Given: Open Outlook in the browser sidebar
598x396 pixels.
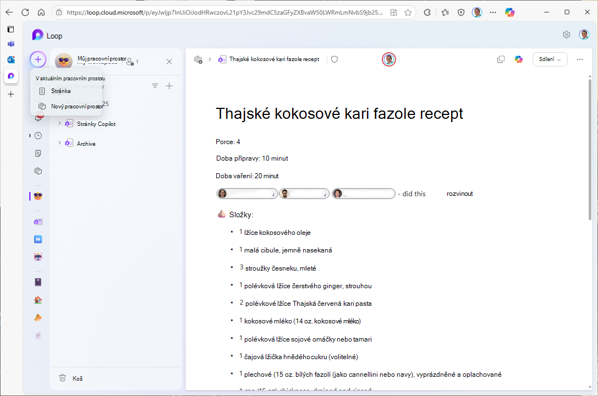Looking at the screenshot, I should click(10, 59).
